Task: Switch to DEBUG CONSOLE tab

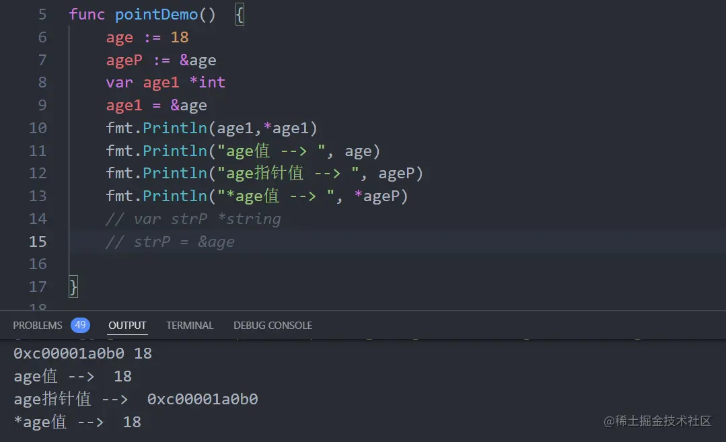Action: 273,326
